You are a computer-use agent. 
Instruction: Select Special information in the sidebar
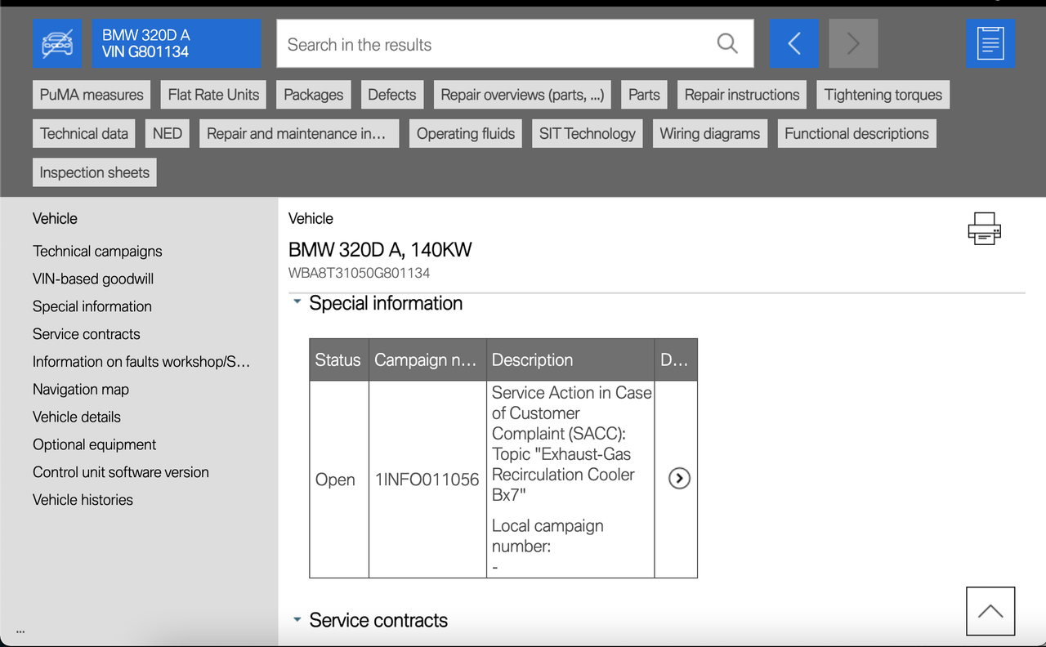(92, 306)
